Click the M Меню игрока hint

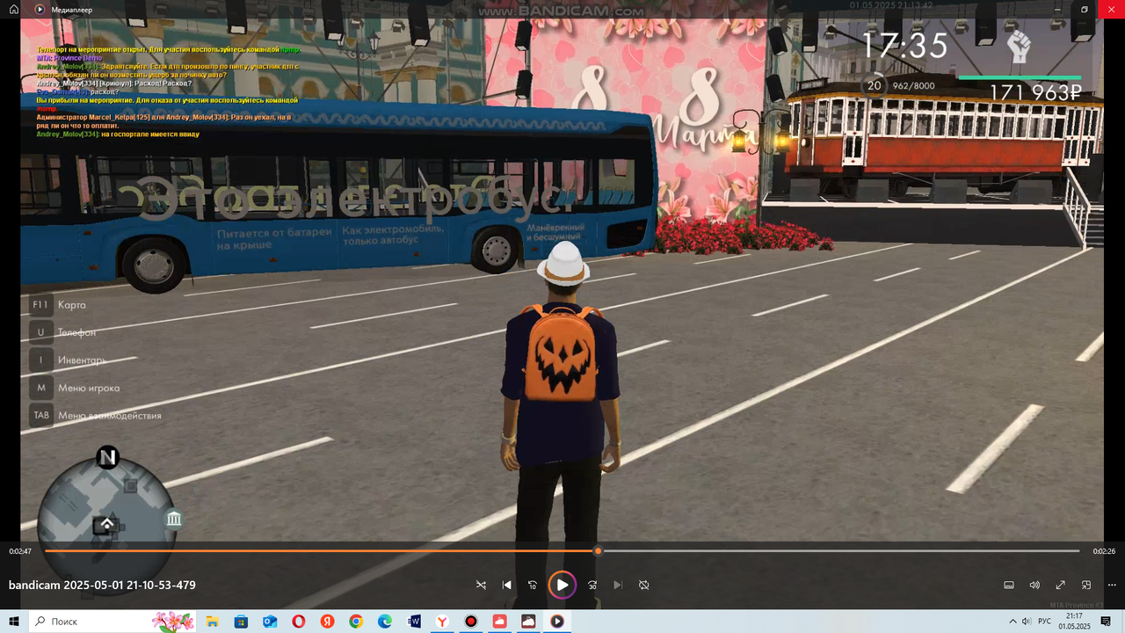coord(75,388)
